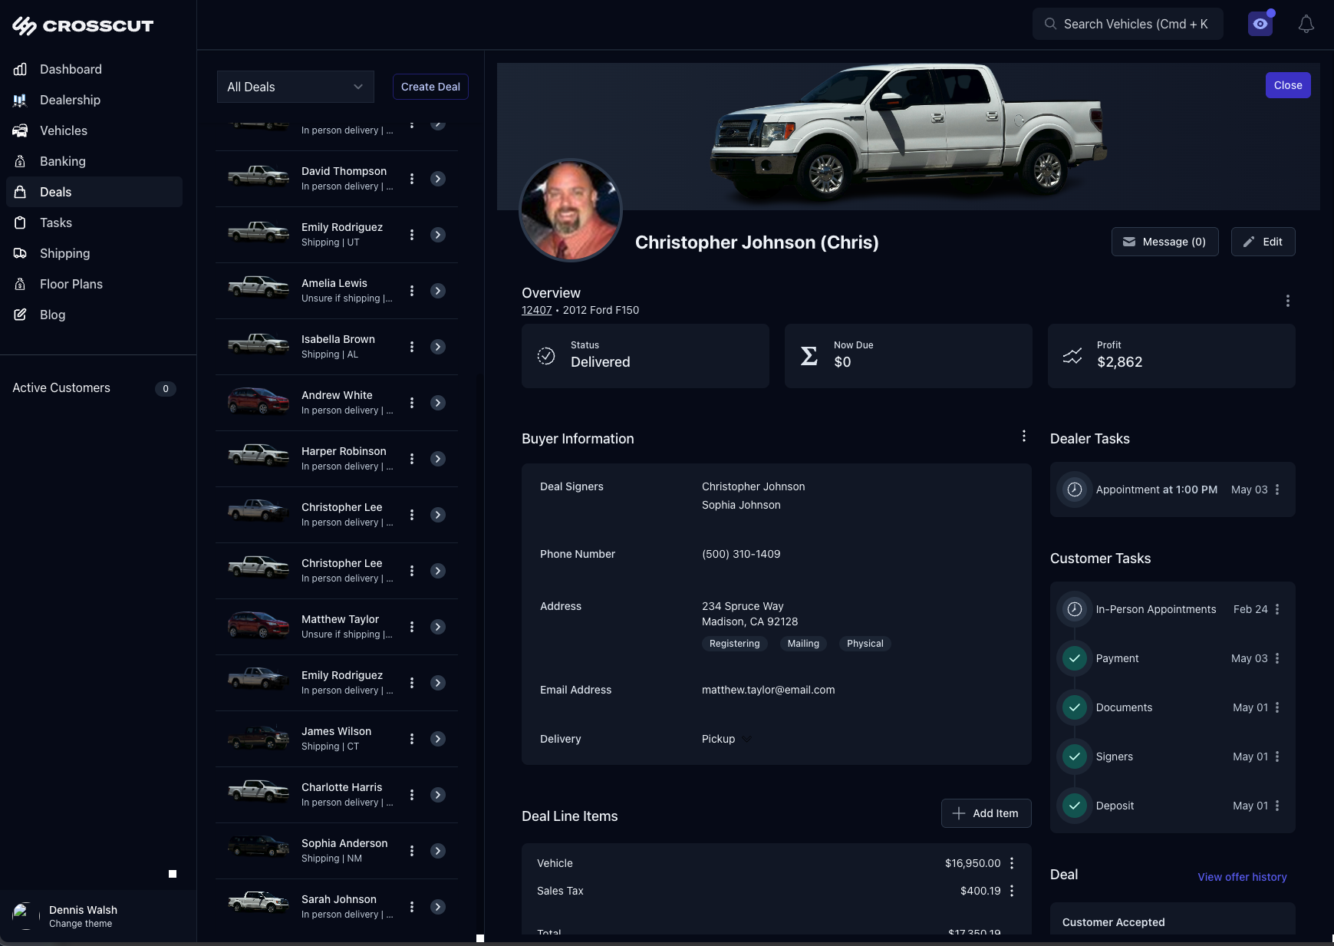Click the Search Vehicles field
Screen dimensions: 1334x946
(1127, 24)
